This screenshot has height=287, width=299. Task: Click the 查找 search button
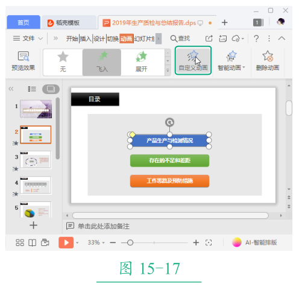click(180, 38)
